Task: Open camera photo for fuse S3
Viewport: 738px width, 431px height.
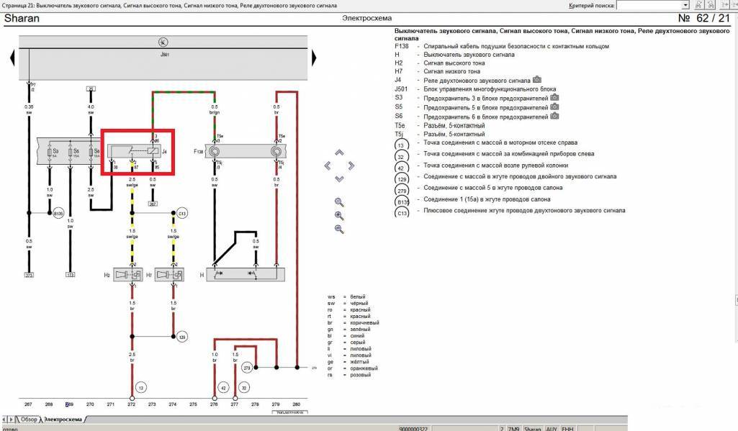Action: [554, 97]
